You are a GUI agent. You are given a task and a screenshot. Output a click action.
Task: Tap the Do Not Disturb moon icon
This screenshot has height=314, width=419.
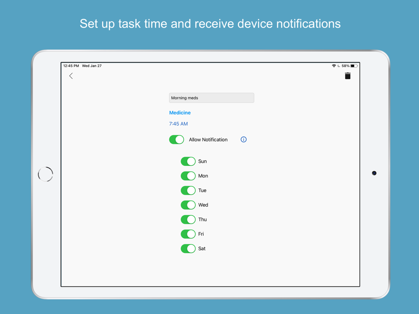339,66
